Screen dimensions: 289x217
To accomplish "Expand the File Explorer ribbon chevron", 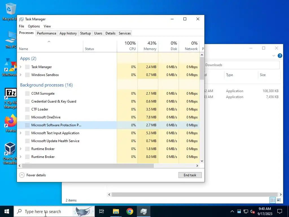I will [x=274, y=56].
